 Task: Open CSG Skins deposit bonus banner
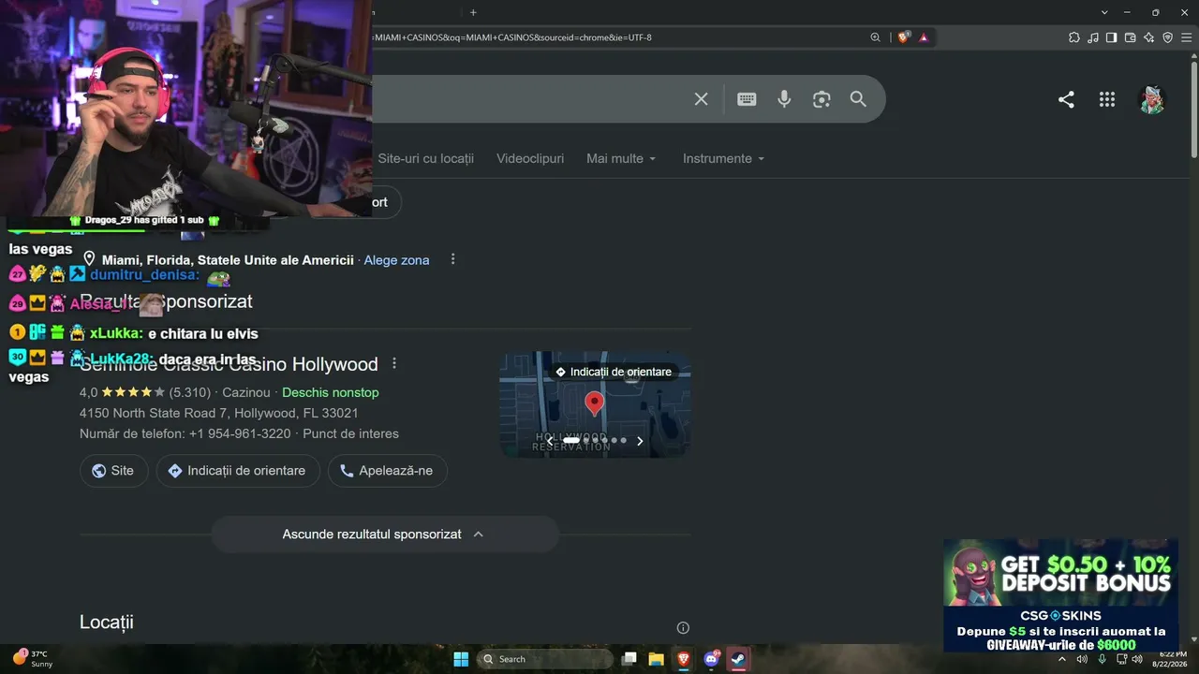pyautogui.click(x=1060, y=595)
